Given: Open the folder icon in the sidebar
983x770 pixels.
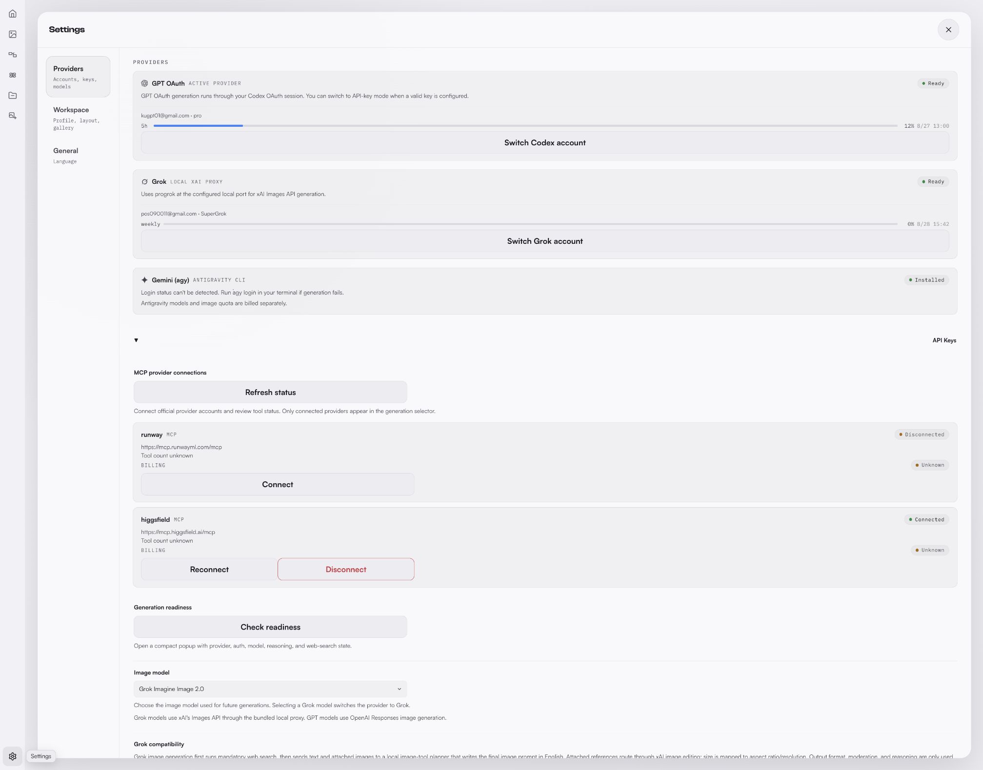Looking at the screenshot, I should [13, 96].
